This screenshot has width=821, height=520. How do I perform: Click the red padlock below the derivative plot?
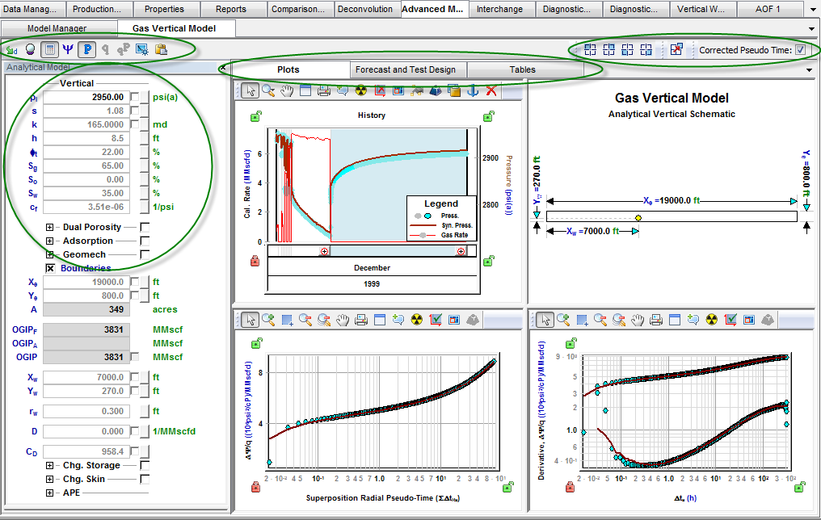coord(570,487)
